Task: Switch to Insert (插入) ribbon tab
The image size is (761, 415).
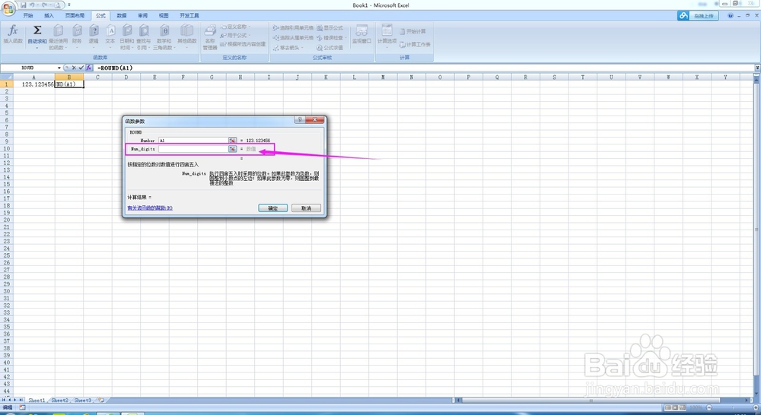Action: pos(49,15)
